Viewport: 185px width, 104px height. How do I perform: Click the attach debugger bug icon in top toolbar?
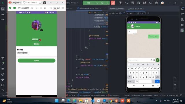click(138, 3)
